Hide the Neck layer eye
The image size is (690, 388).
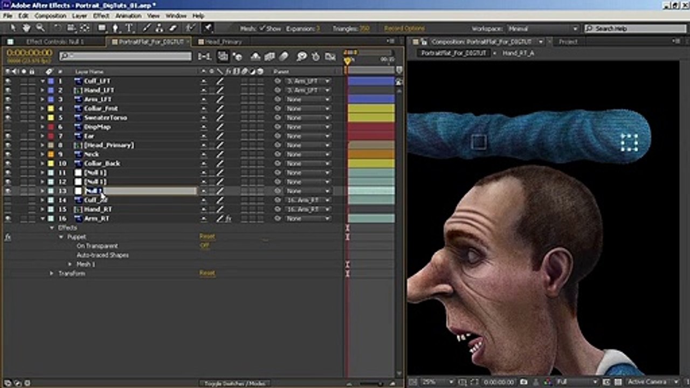click(8, 155)
